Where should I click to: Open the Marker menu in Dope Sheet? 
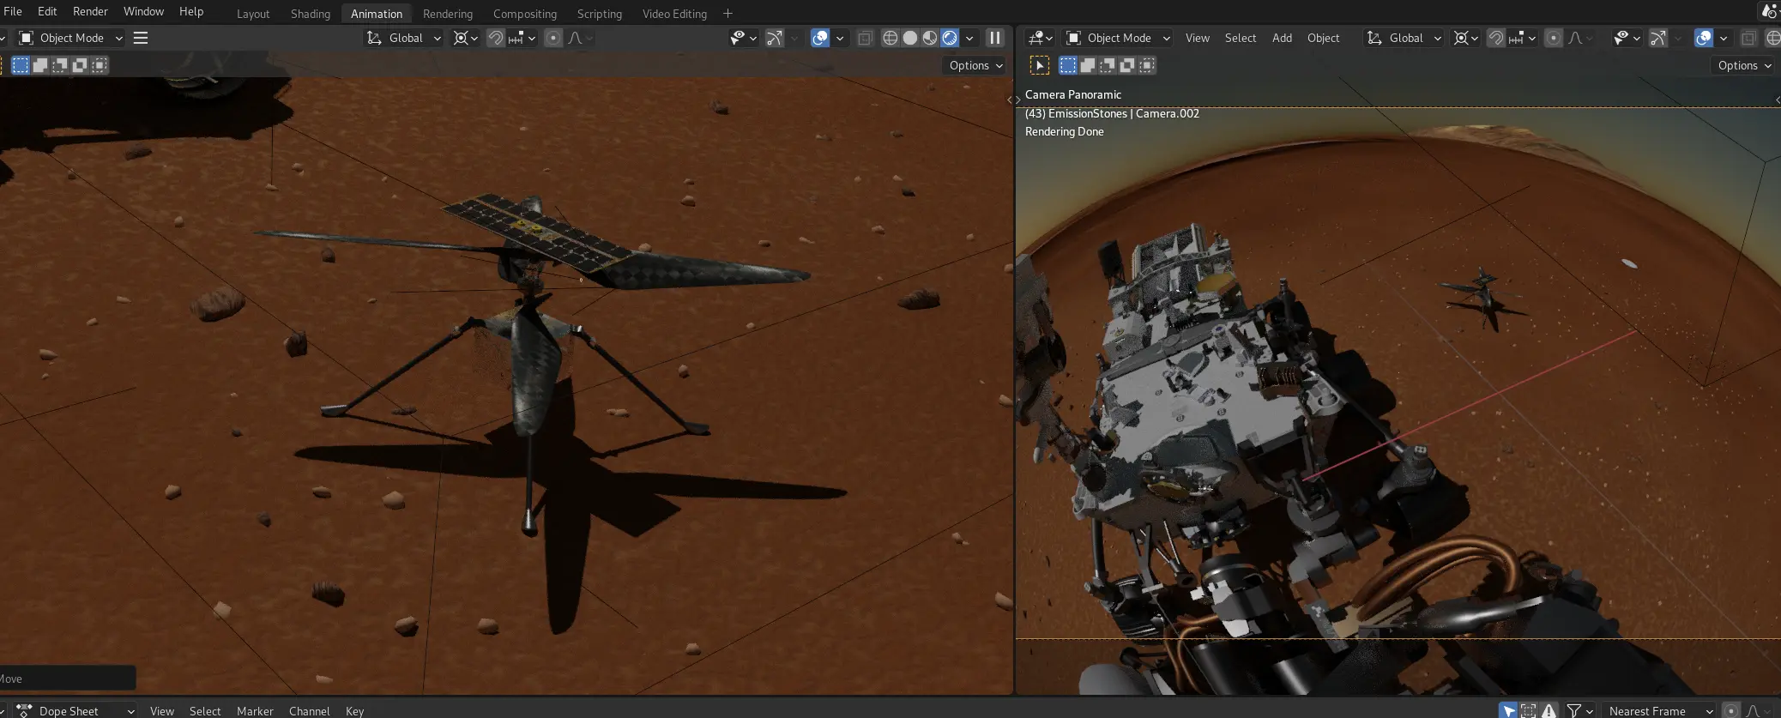(x=255, y=710)
